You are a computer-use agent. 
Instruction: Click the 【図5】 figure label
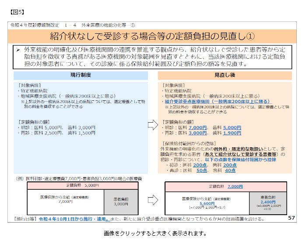coord(17,12)
